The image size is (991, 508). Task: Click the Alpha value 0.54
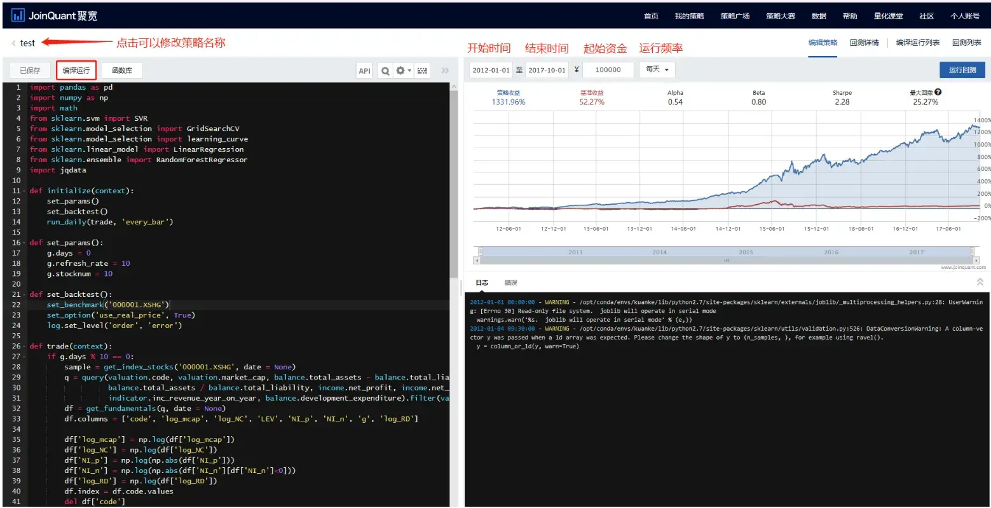pyautogui.click(x=675, y=102)
